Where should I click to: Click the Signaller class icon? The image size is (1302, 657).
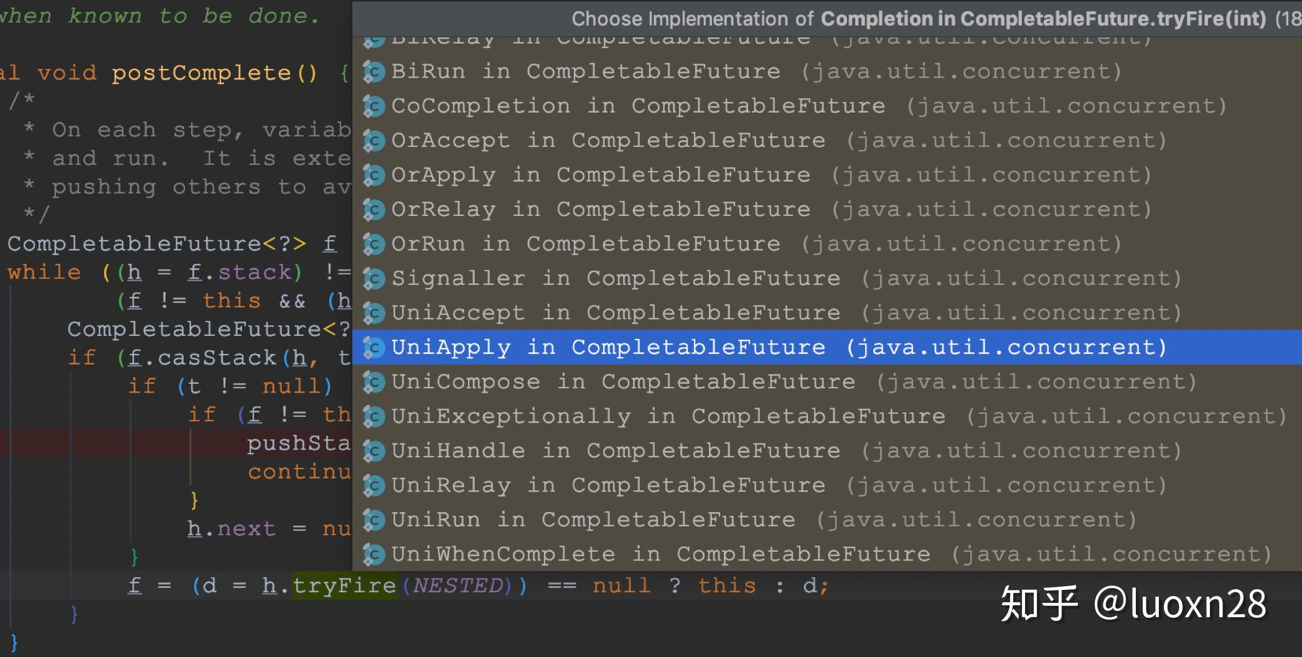374,278
